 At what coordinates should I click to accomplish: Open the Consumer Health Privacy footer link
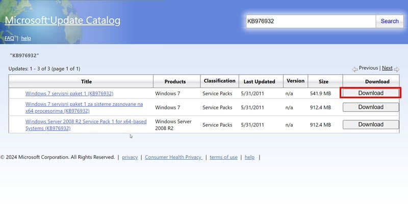click(173, 157)
